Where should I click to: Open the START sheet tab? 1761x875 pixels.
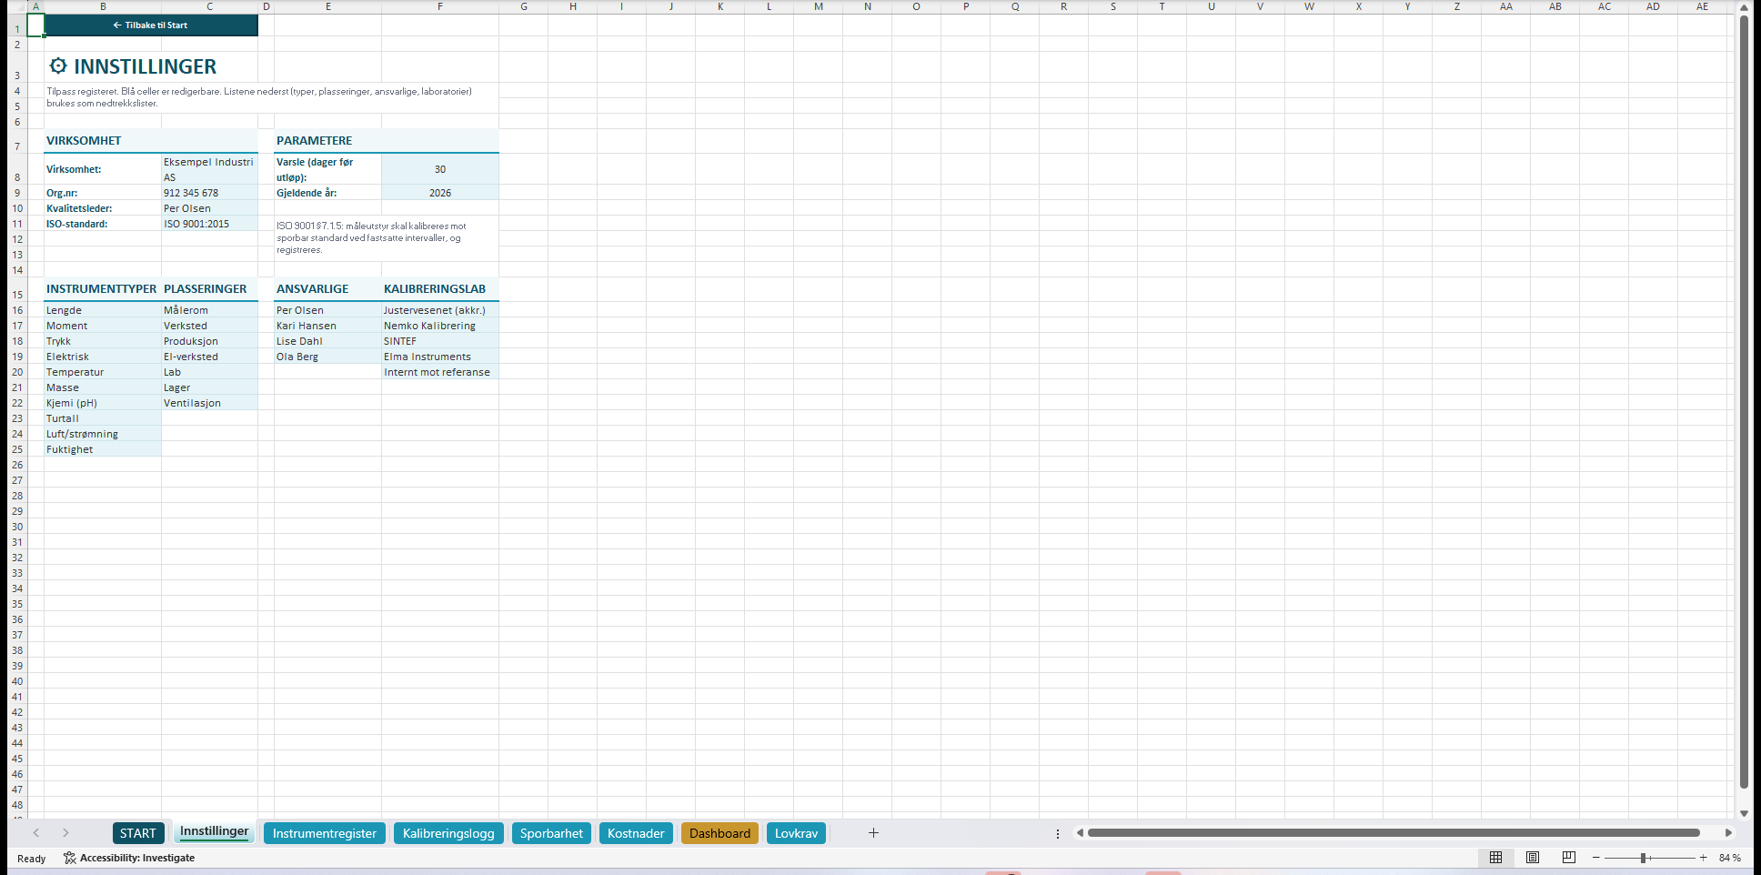[x=138, y=833]
